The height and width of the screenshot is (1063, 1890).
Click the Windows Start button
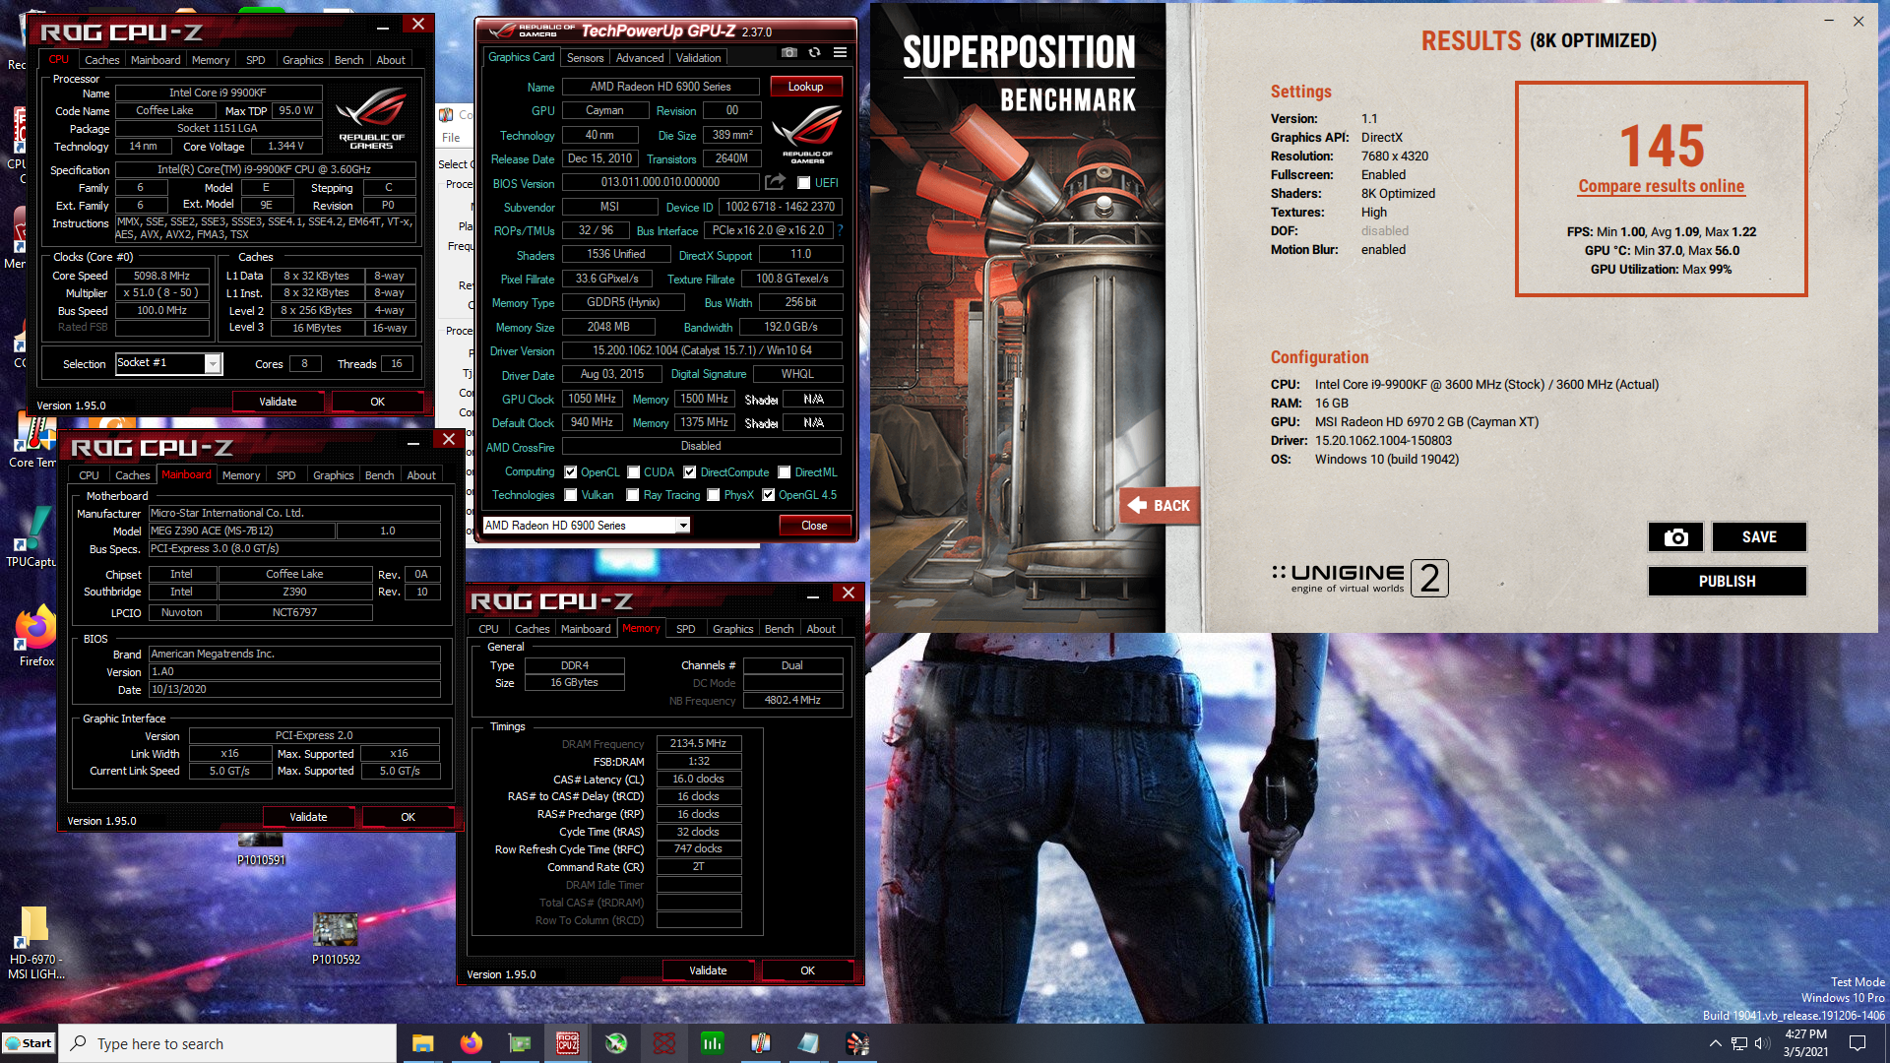(29, 1043)
